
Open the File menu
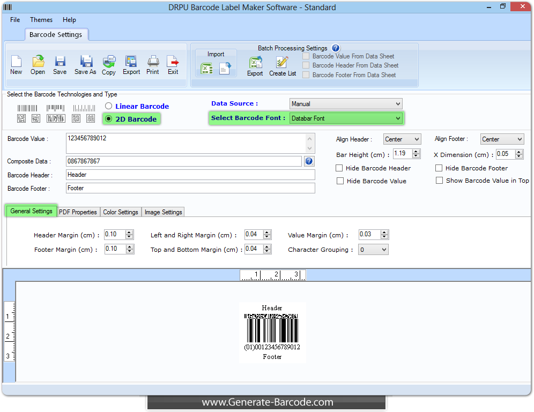(15, 20)
